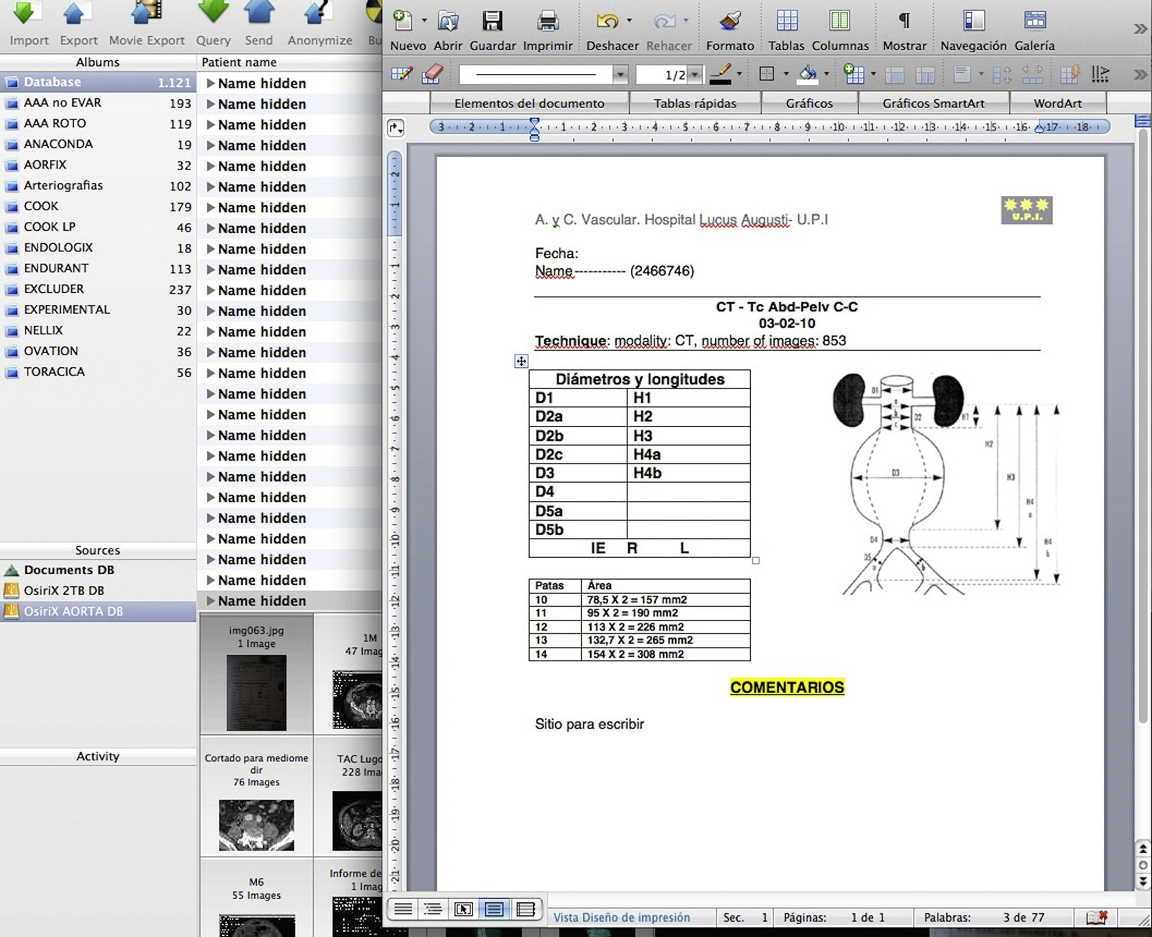This screenshot has width=1152, height=937.
Task: Click the Draw Table pencil icon
Action: (401, 74)
